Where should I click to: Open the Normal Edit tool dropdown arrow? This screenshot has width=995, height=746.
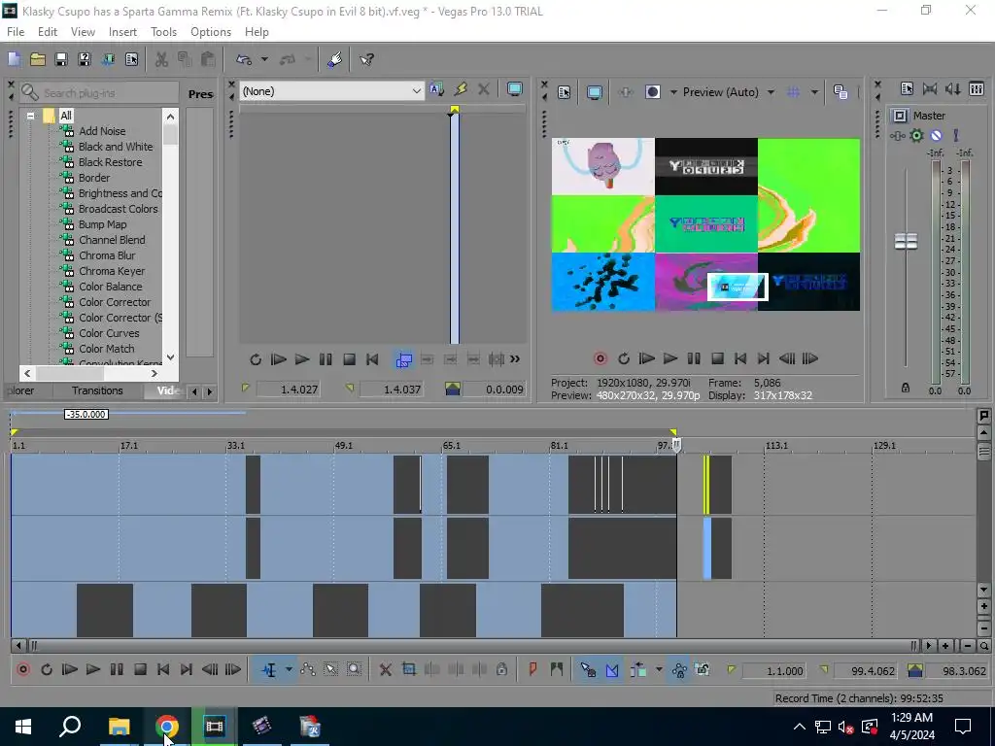[289, 670]
